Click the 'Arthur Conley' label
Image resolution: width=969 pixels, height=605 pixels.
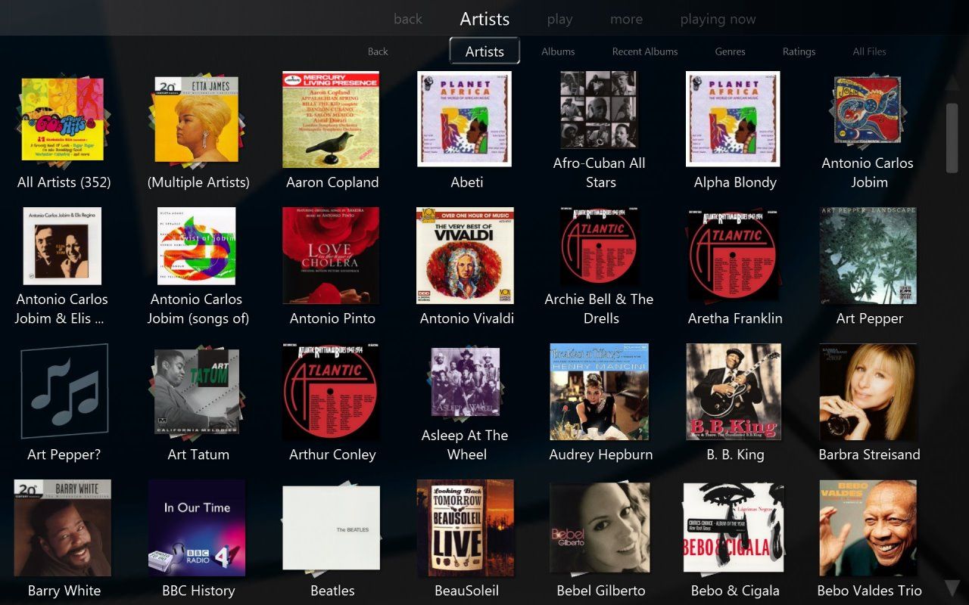point(332,455)
